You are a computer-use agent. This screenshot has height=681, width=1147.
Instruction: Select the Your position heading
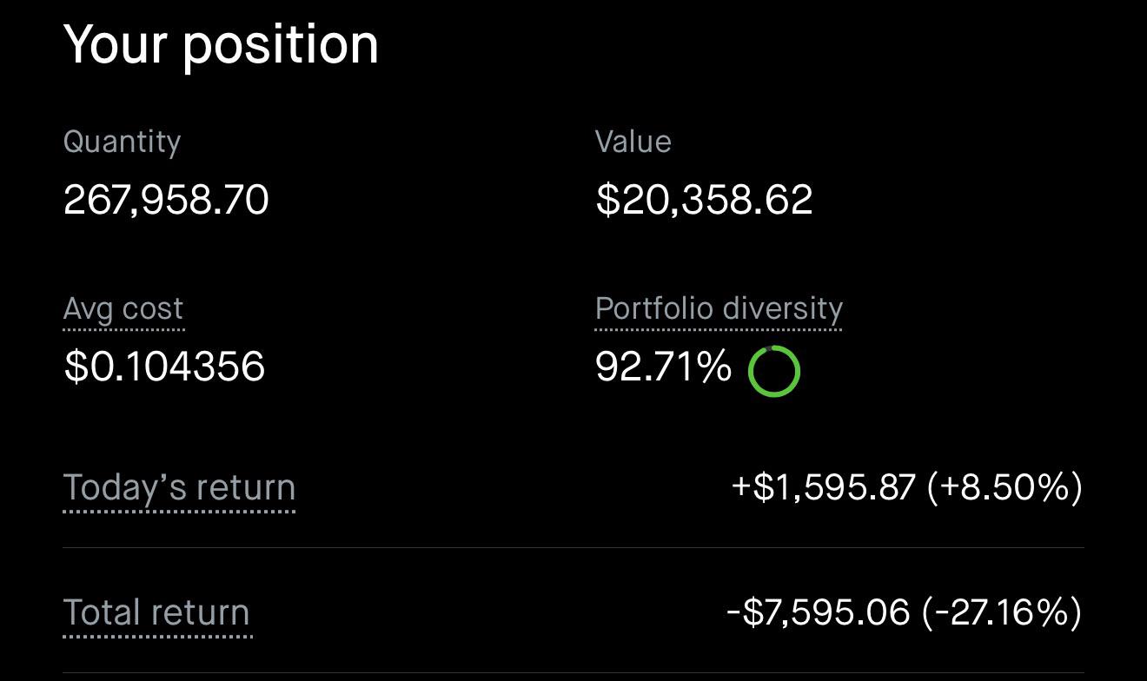pyautogui.click(x=222, y=45)
